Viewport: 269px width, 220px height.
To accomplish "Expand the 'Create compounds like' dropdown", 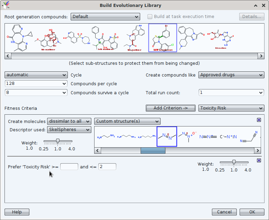I will (231, 75).
